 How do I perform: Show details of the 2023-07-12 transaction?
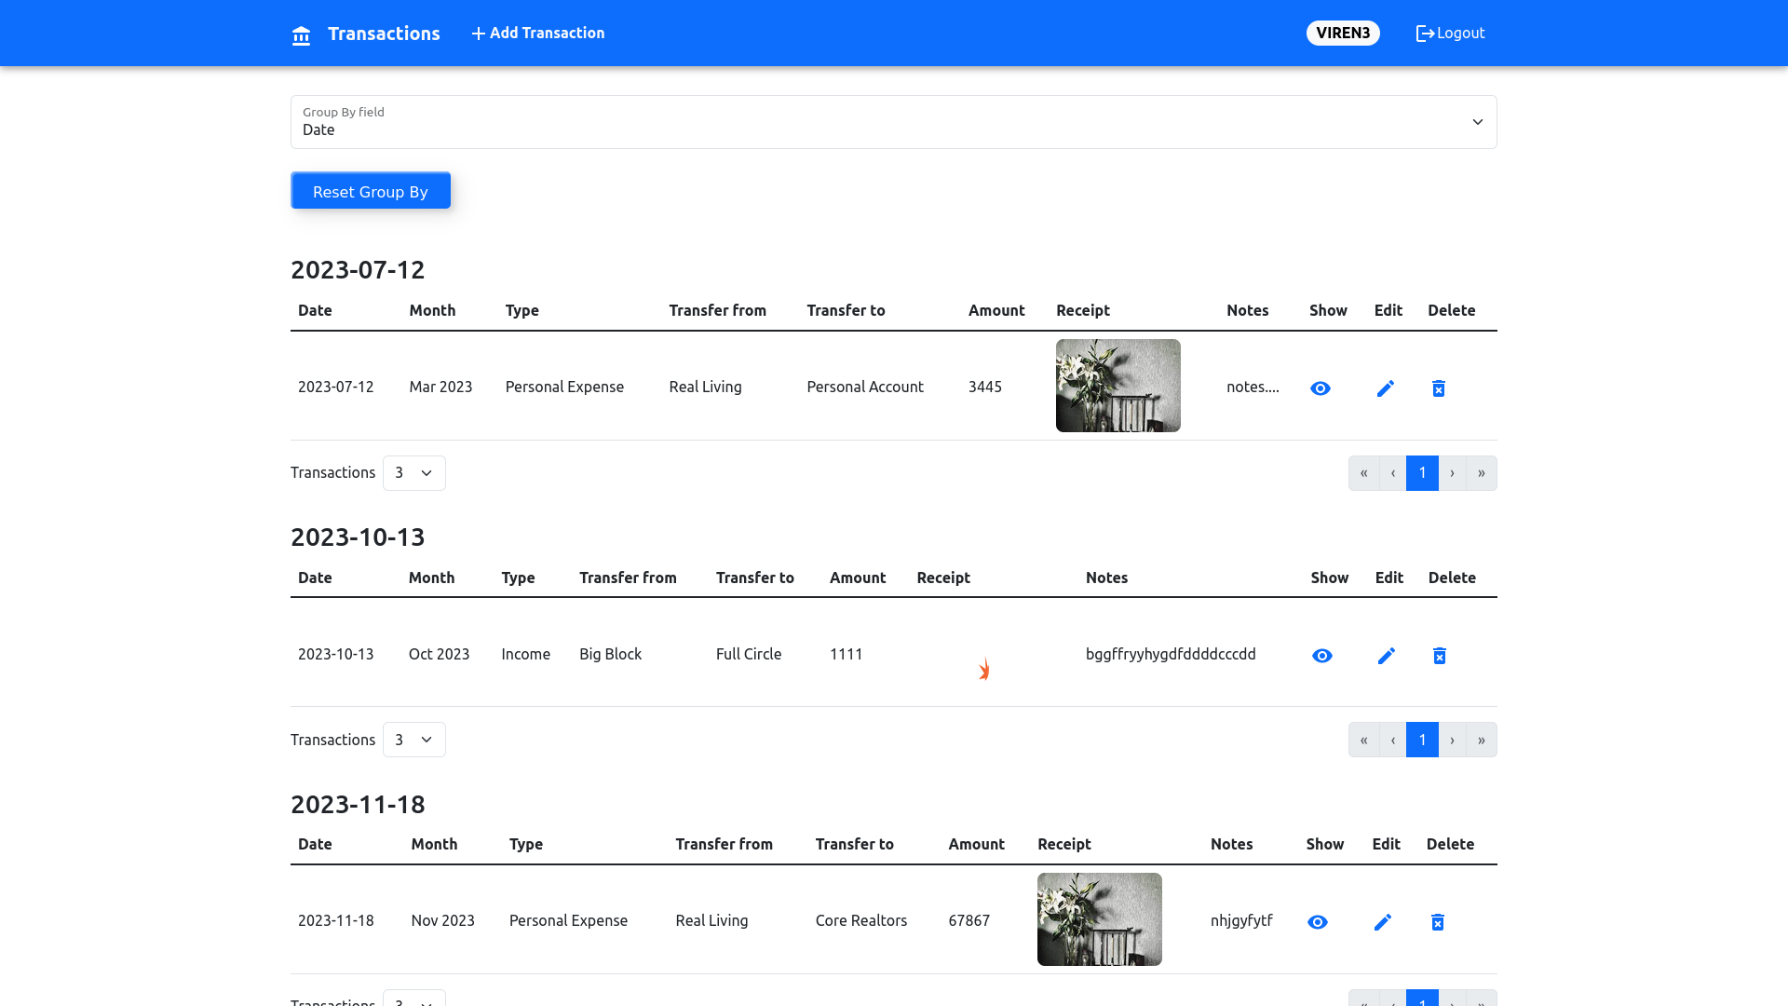point(1321,388)
